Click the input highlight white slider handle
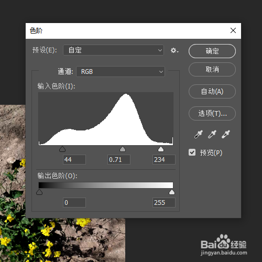The image size is (262, 262). pyautogui.click(x=161, y=149)
